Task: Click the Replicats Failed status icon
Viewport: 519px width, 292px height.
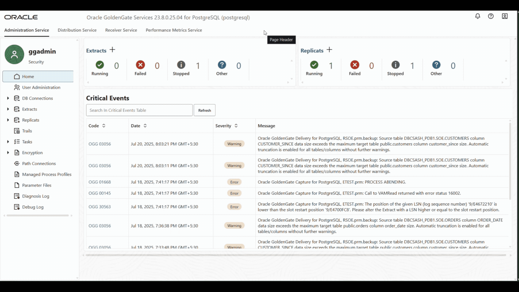Action: (x=355, y=65)
